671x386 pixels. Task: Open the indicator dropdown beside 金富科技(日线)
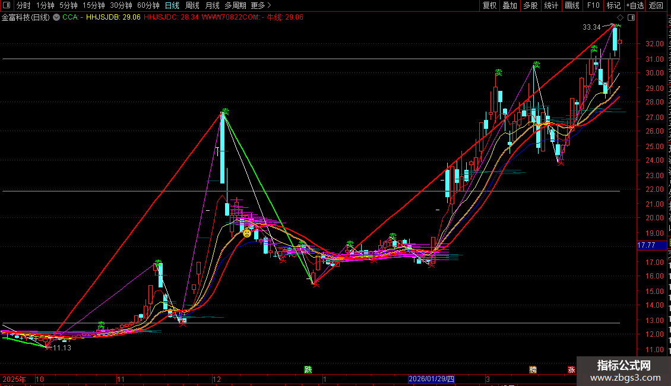56,18
